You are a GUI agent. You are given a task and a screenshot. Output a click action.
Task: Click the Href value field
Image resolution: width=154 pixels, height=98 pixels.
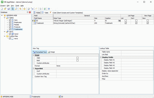(78, 71)
